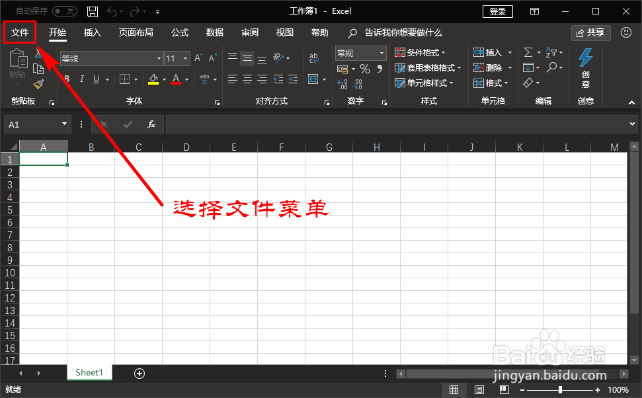This screenshot has width=642, height=398.
Task: Click the 共享 share button
Action: point(590,32)
